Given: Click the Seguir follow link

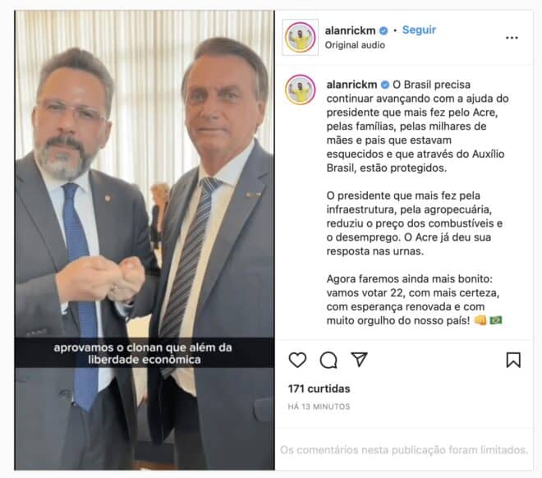Looking at the screenshot, I should (419, 30).
